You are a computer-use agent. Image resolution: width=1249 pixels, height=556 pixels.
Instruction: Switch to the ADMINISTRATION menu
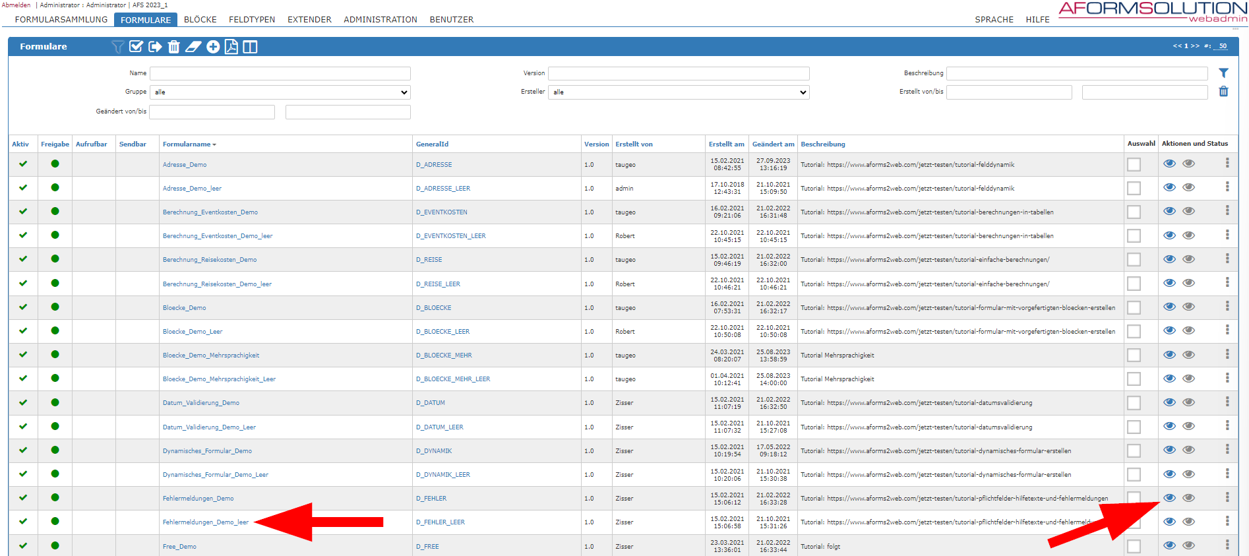click(380, 20)
